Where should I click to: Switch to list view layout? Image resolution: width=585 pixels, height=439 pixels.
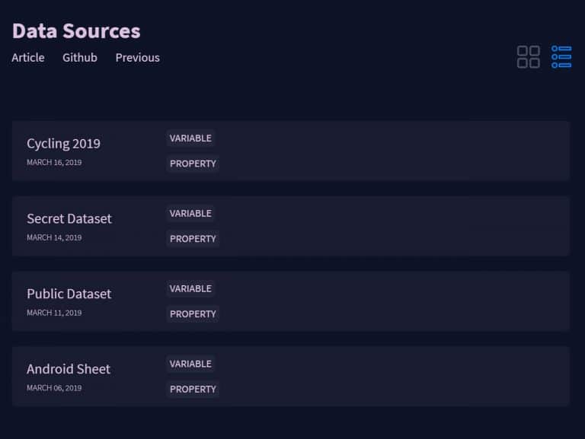pyautogui.click(x=561, y=57)
